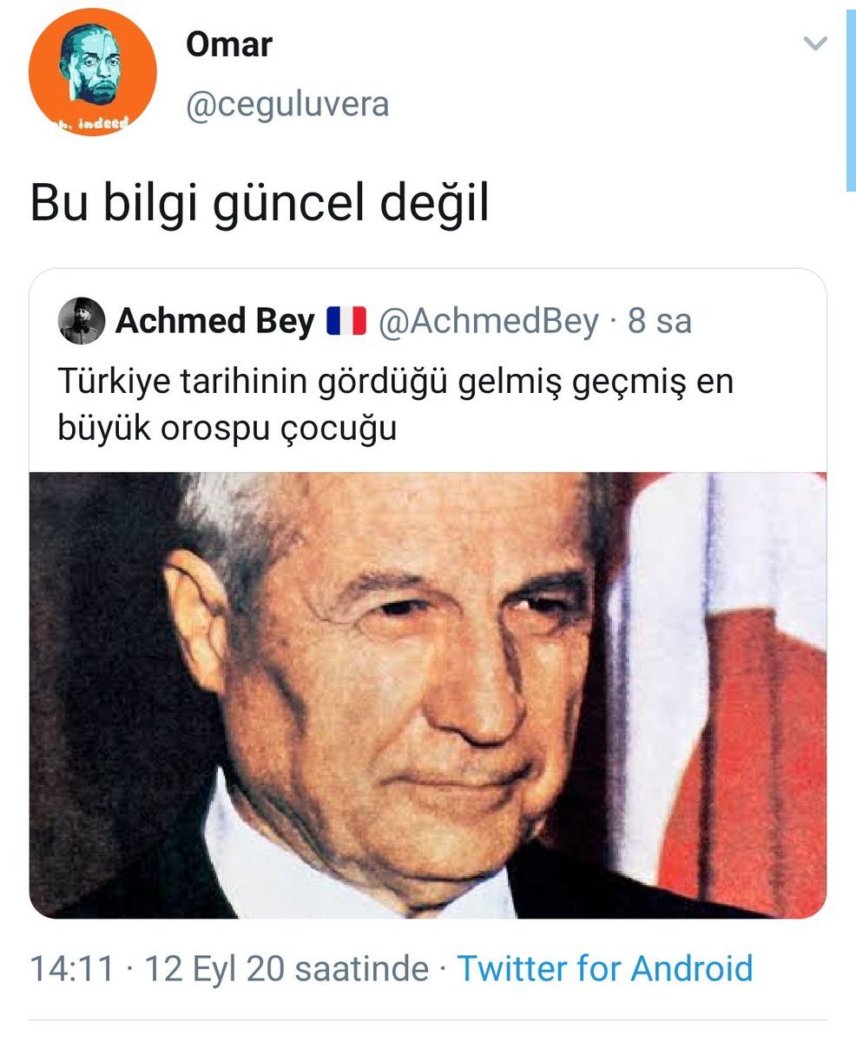Open the @AchmedBey handle in quoted tweet
The height and width of the screenshot is (1041, 856).
(488, 322)
